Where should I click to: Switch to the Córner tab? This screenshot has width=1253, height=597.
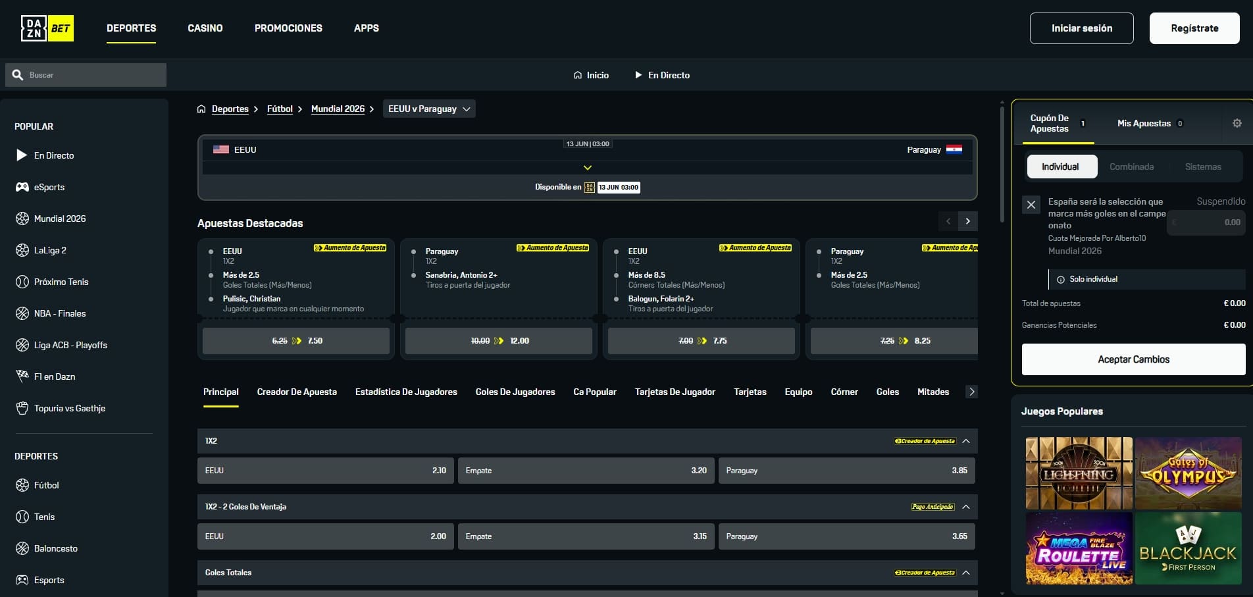pos(844,392)
